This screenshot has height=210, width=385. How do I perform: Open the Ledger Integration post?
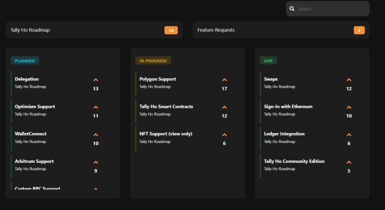(x=284, y=134)
